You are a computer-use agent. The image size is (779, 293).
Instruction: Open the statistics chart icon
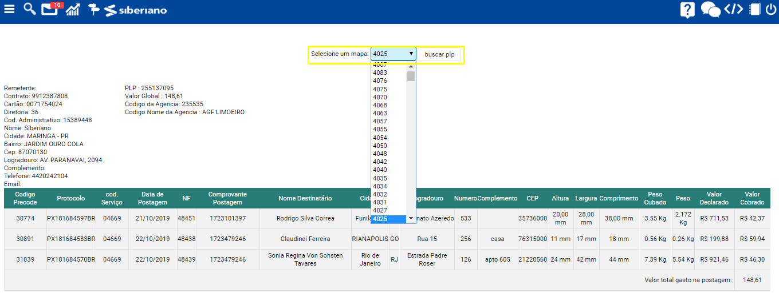coord(73,9)
